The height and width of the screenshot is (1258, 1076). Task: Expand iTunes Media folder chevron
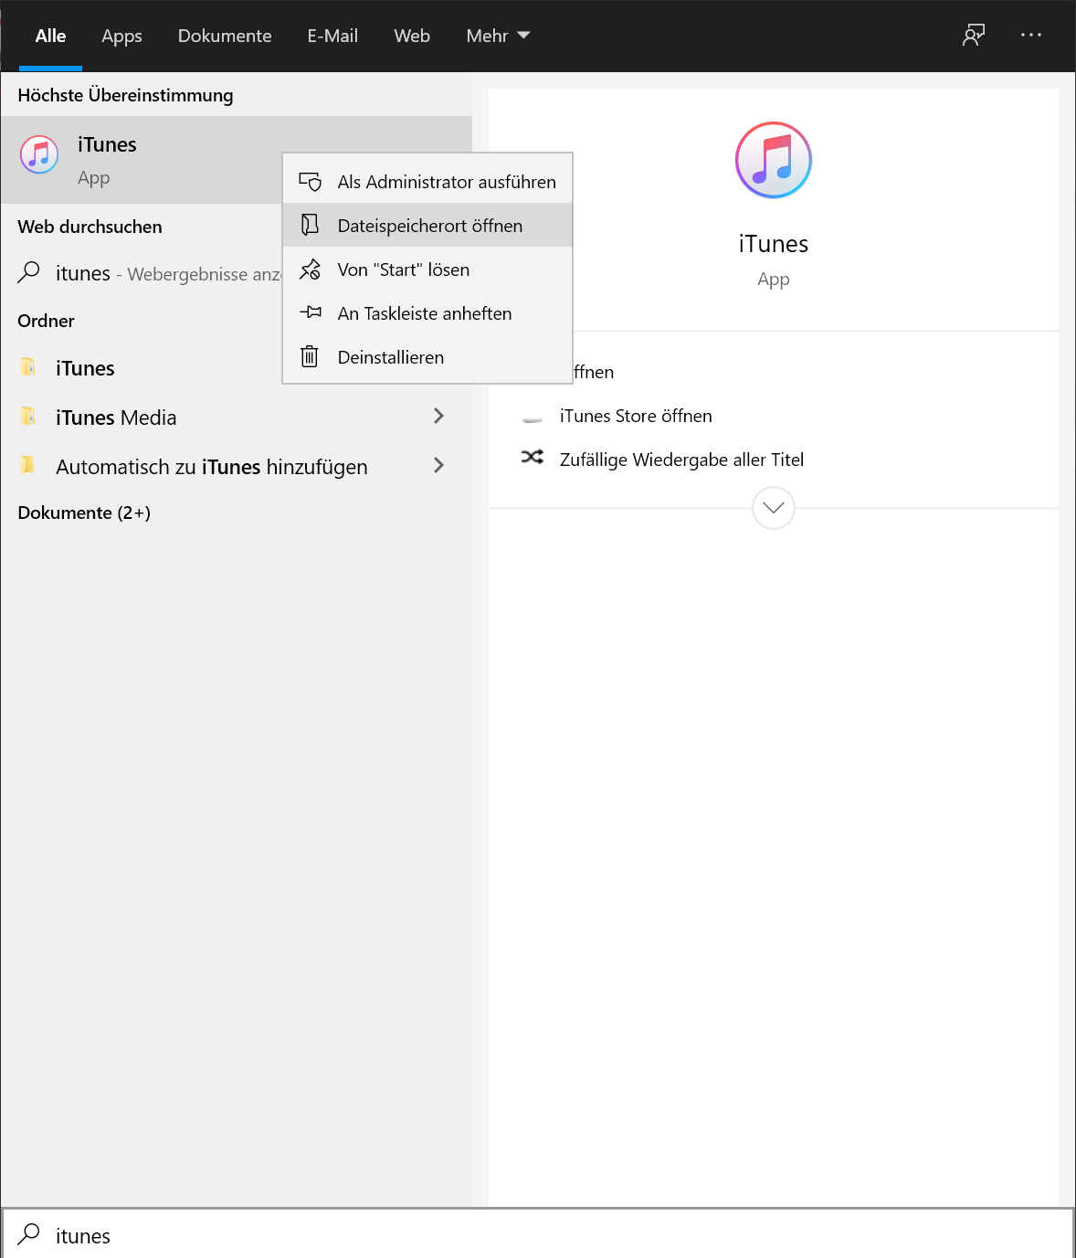click(x=438, y=416)
